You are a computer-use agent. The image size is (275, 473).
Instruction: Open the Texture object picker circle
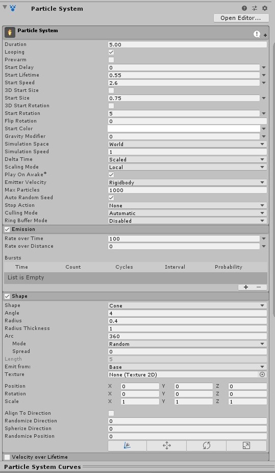pyautogui.click(x=262, y=374)
